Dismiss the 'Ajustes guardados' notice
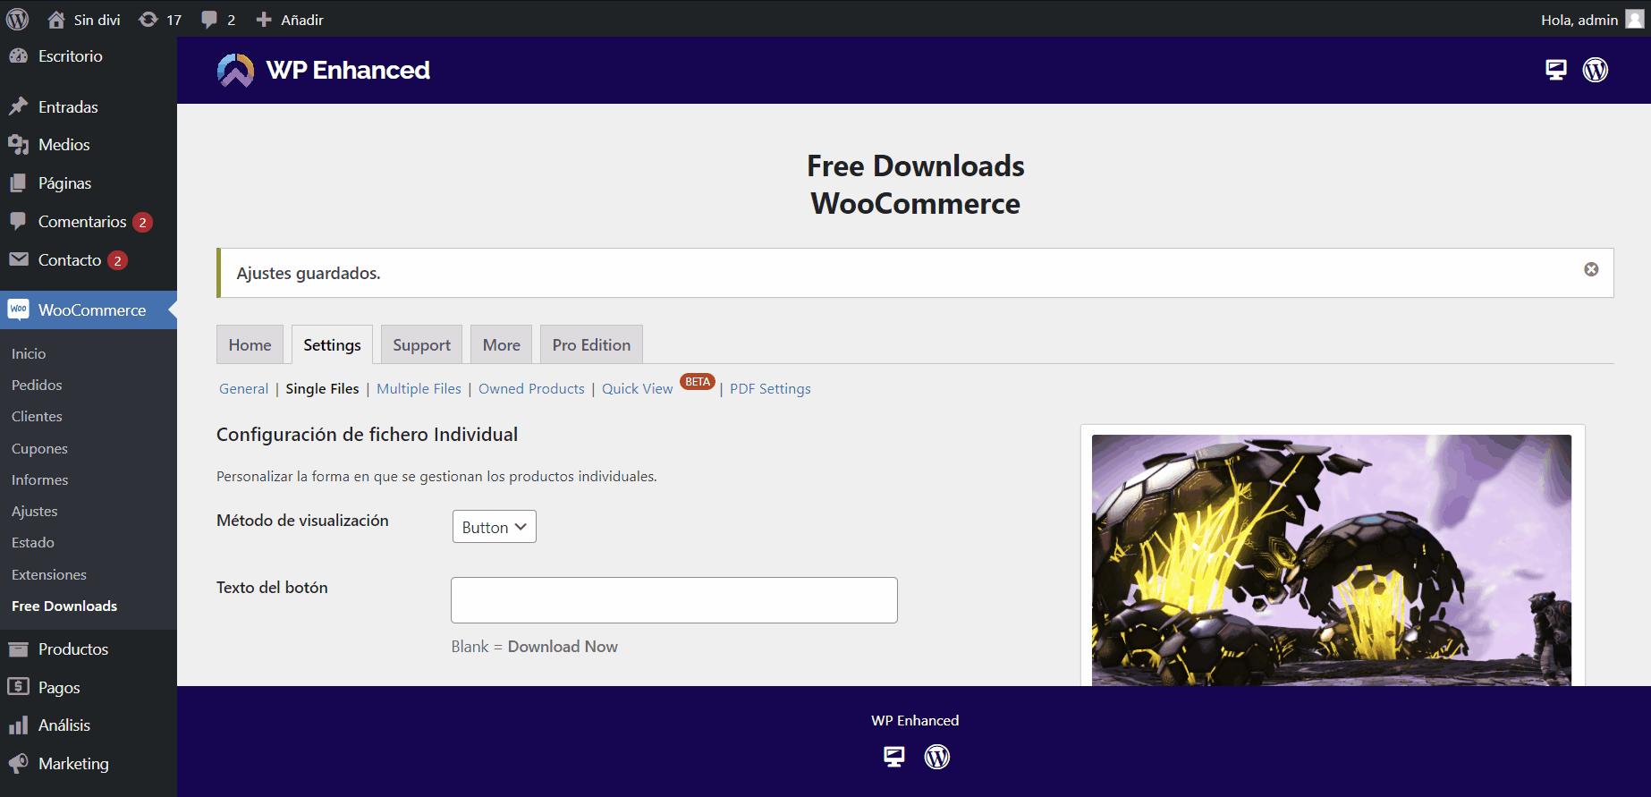The height and width of the screenshot is (797, 1651). pos(1591,269)
